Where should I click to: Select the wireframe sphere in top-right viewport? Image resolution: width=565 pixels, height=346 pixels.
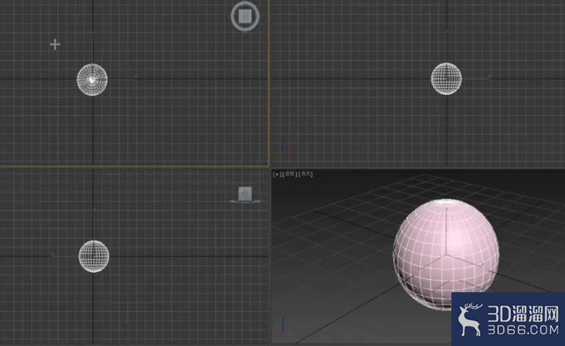[x=446, y=79]
